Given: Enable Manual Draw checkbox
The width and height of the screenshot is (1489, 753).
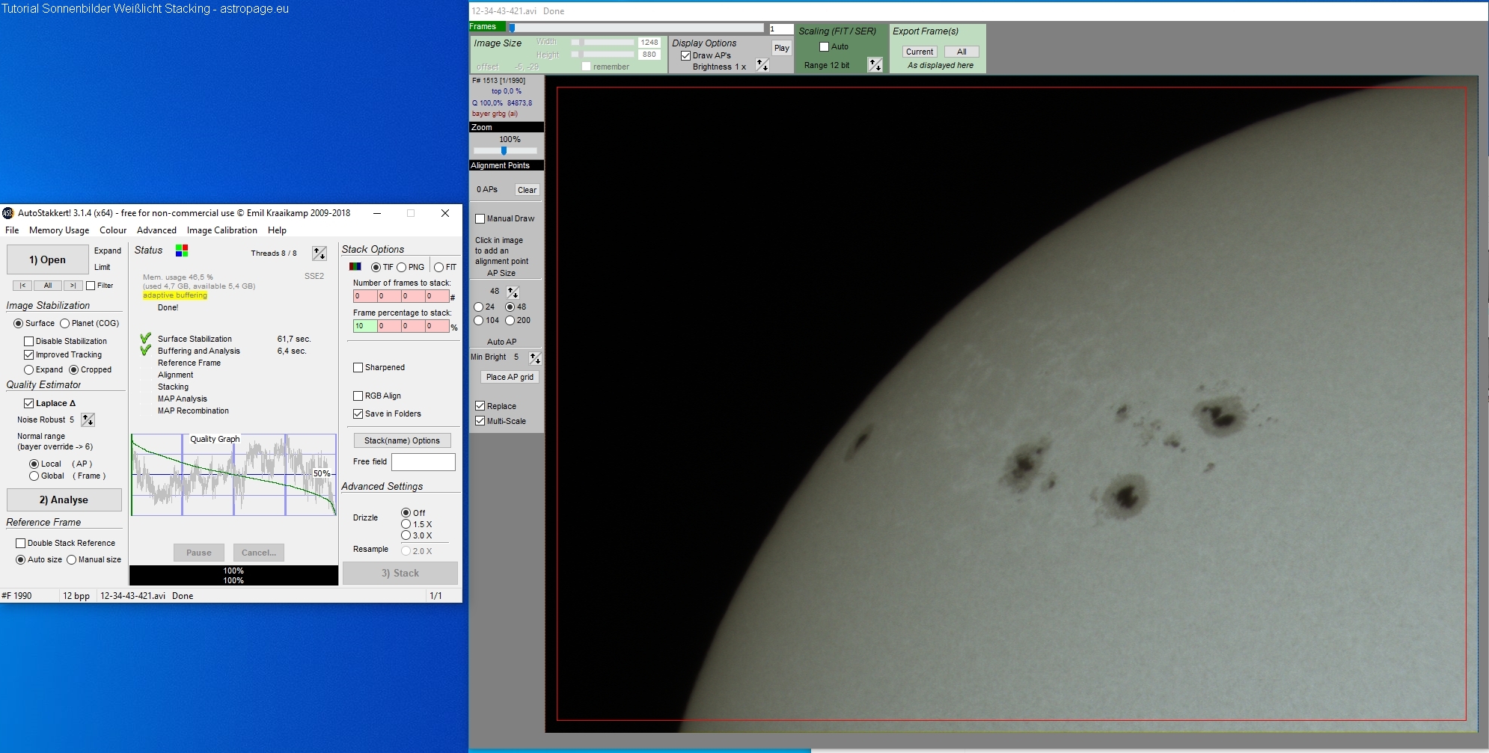Looking at the screenshot, I should coord(480,218).
